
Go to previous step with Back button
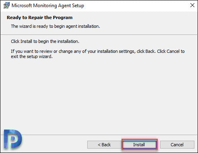point(104,145)
